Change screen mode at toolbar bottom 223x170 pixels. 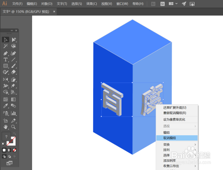[9, 163]
